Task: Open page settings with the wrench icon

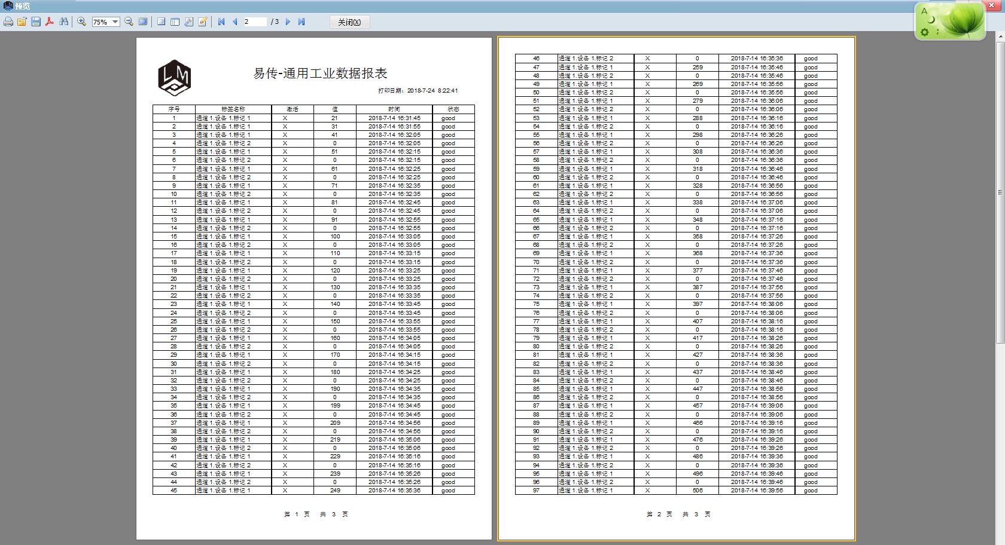Action: click(188, 22)
